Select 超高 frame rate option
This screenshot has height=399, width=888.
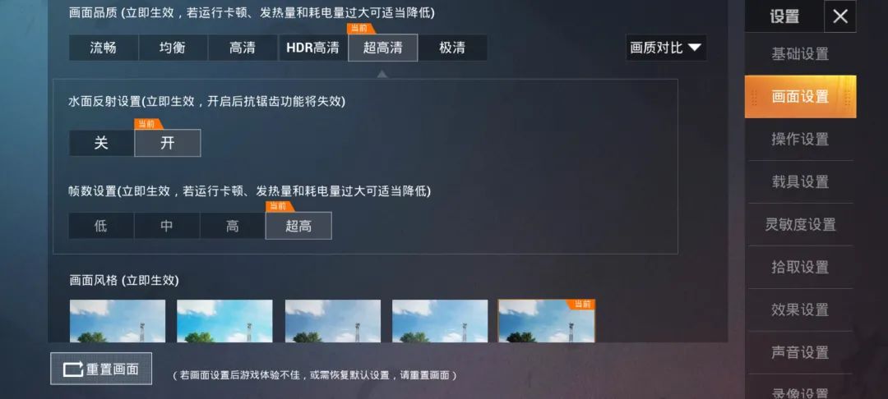click(x=298, y=226)
